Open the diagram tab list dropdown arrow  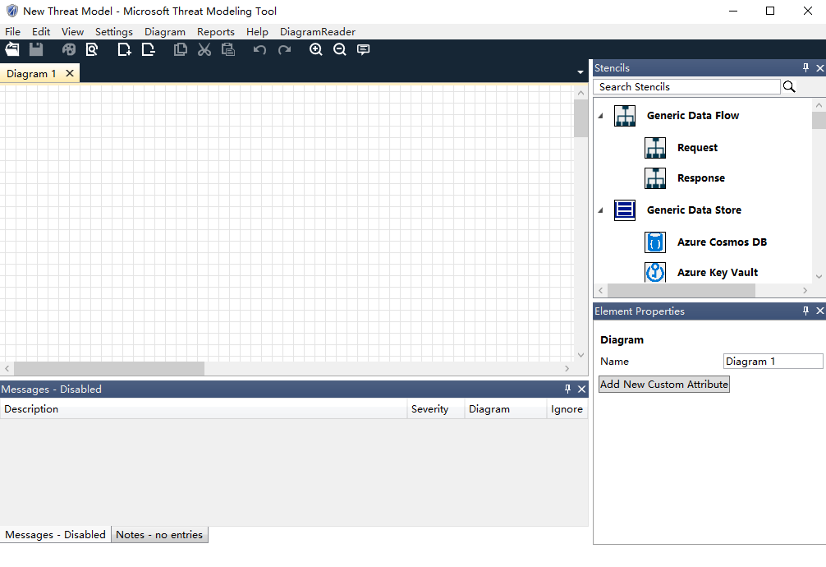[580, 73]
